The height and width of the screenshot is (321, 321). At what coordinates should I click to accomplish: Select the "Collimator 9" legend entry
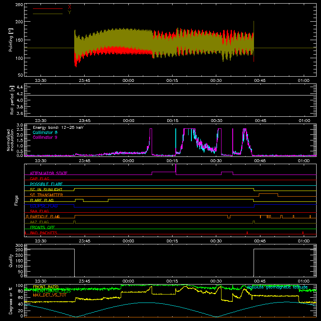point(45,137)
